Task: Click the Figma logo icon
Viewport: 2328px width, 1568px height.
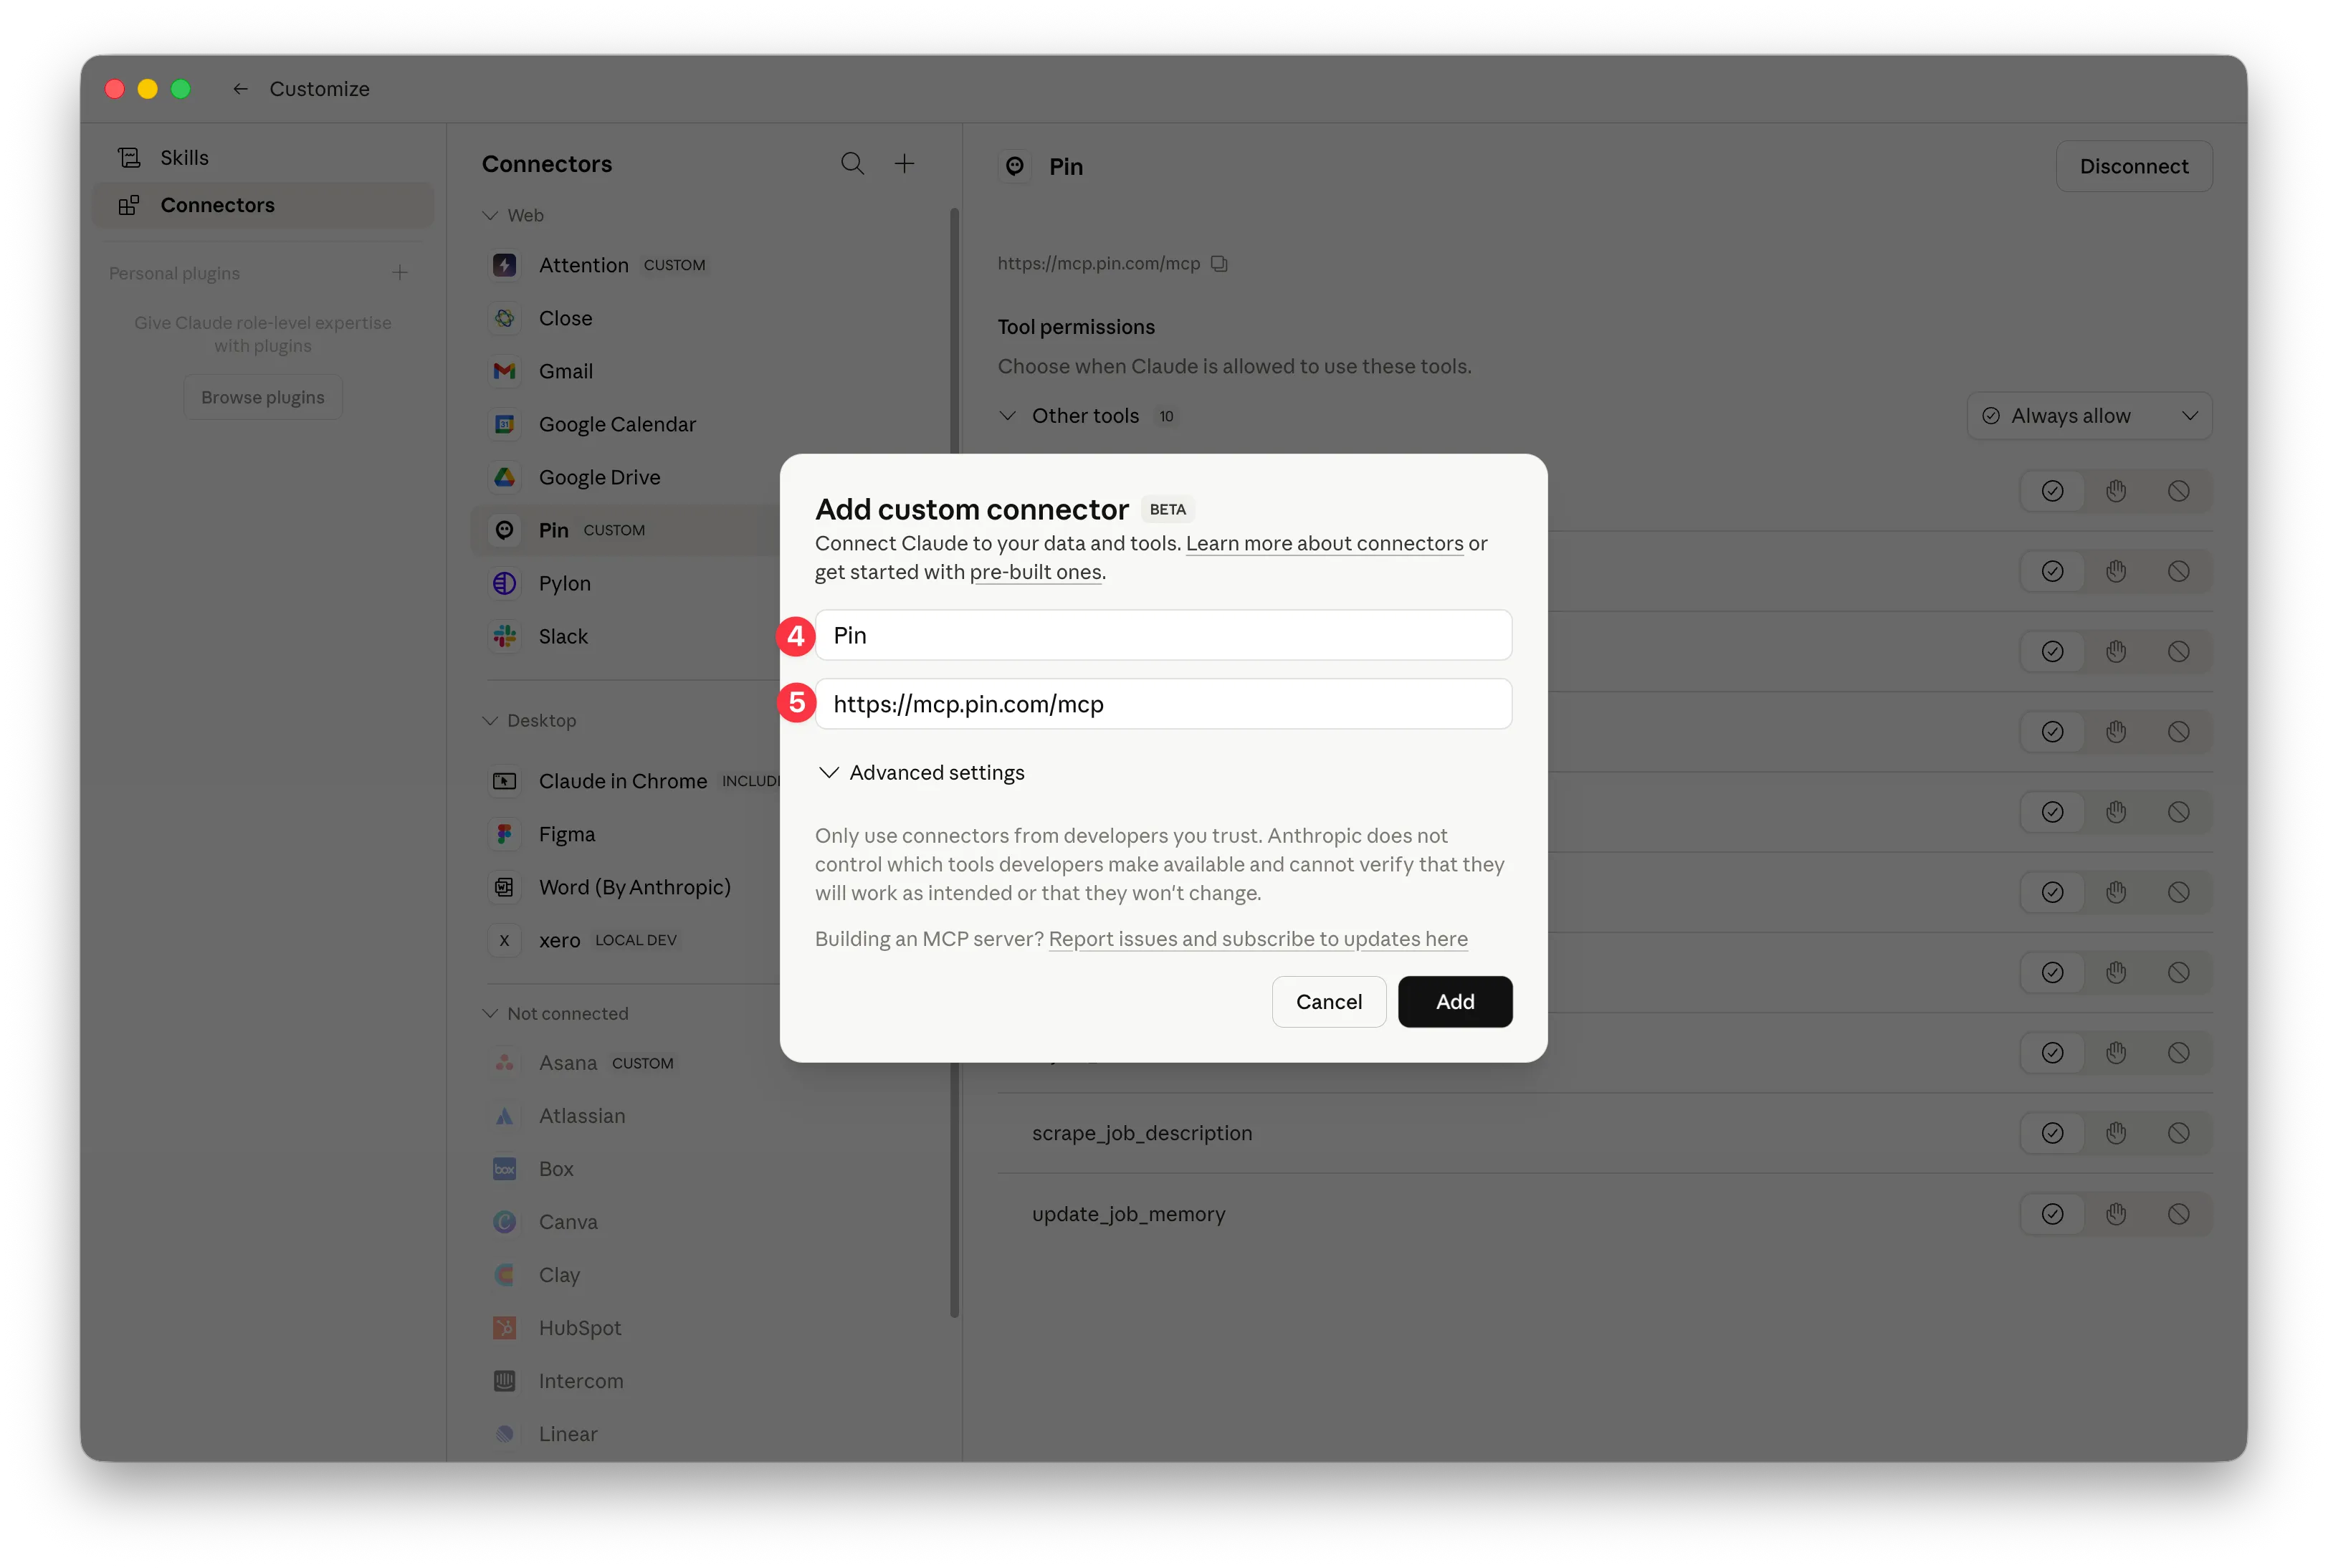Action: (505, 834)
